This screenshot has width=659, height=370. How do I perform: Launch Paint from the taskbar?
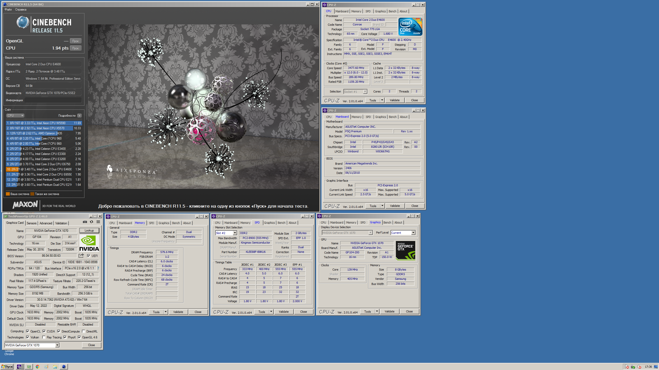pyautogui.click(x=46, y=367)
